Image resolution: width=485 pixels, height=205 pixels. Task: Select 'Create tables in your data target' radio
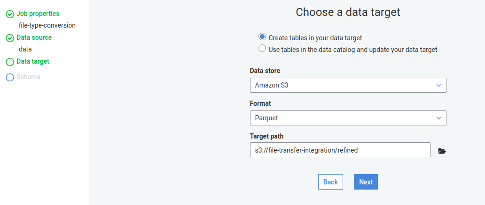coord(262,37)
